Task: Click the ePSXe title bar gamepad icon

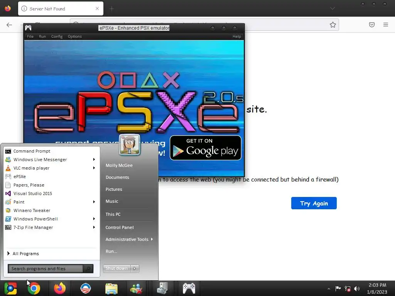Action: (28, 28)
